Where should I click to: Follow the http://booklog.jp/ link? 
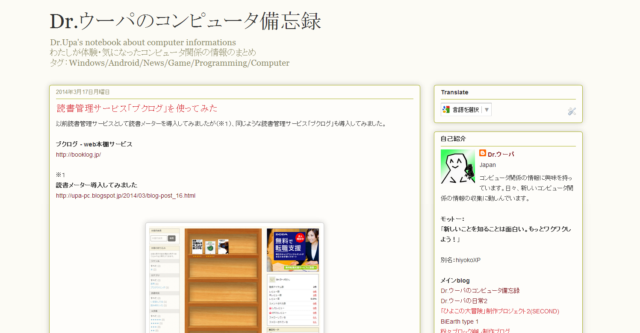click(x=78, y=155)
